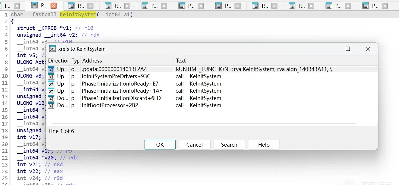Click 'Up' direction in IoInitSystemPreDrivers row
This screenshot has width=399, height=185.
click(60, 76)
